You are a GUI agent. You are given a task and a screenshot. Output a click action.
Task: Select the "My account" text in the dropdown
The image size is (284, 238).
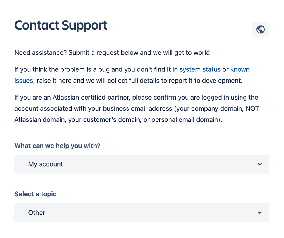[x=45, y=164]
